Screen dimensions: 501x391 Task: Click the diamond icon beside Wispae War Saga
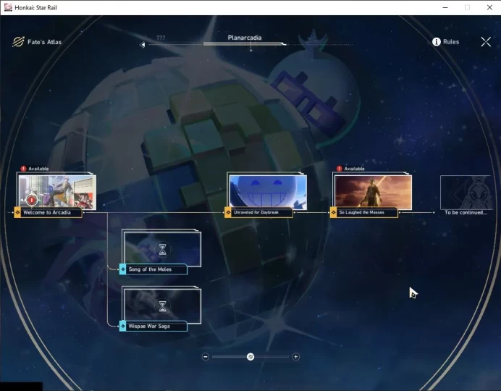pos(122,326)
